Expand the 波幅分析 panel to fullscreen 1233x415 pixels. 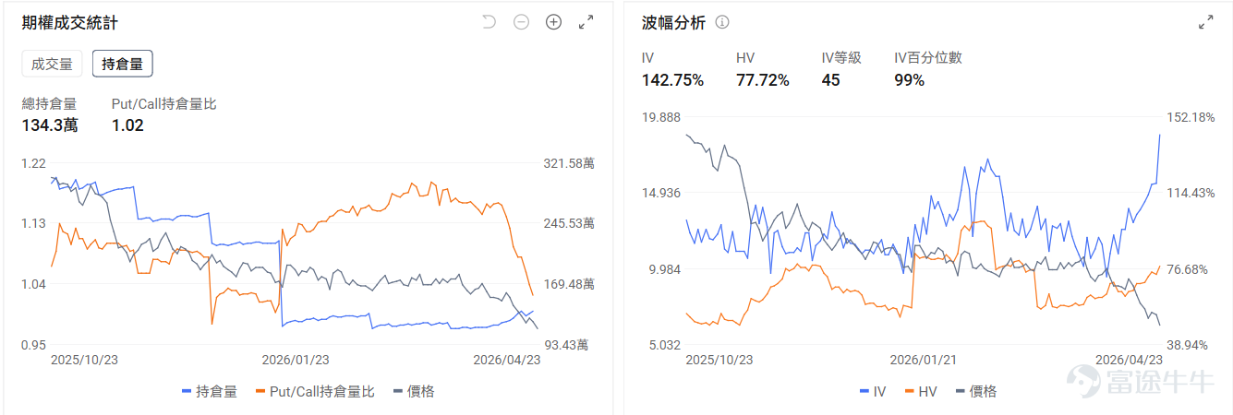pyautogui.click(x=1205, y=22)
